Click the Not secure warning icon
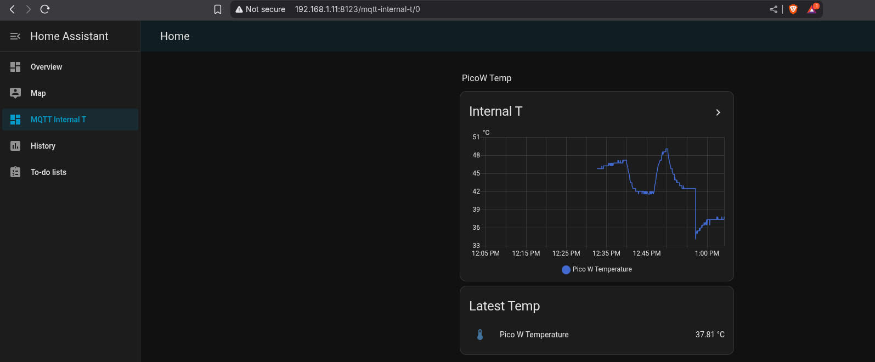Screen dimensions: 875x362 pos(239,9)
